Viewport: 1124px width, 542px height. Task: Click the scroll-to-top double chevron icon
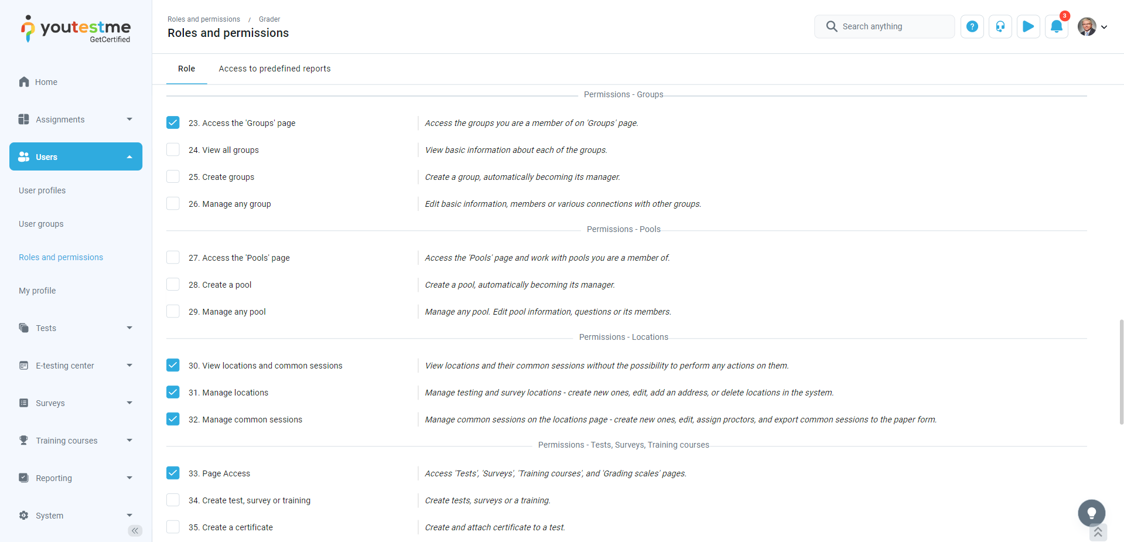pos(1098,532)
